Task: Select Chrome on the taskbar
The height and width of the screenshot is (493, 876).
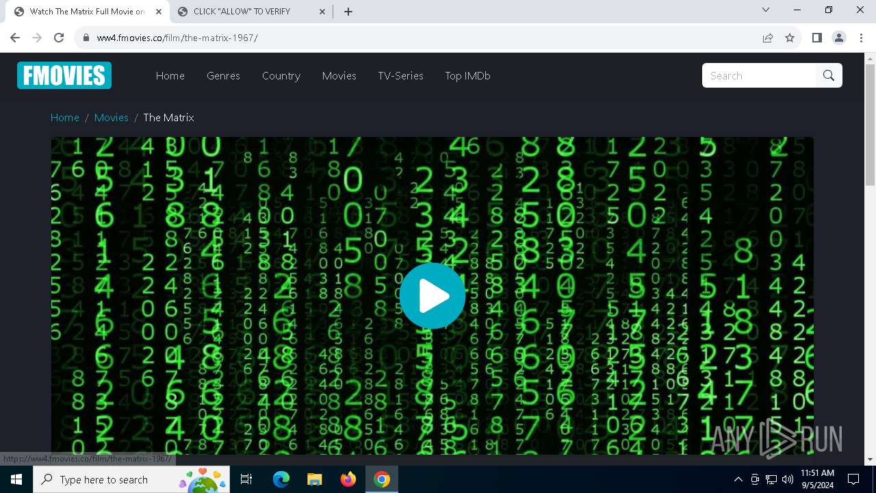Action: tap(381, 479)
